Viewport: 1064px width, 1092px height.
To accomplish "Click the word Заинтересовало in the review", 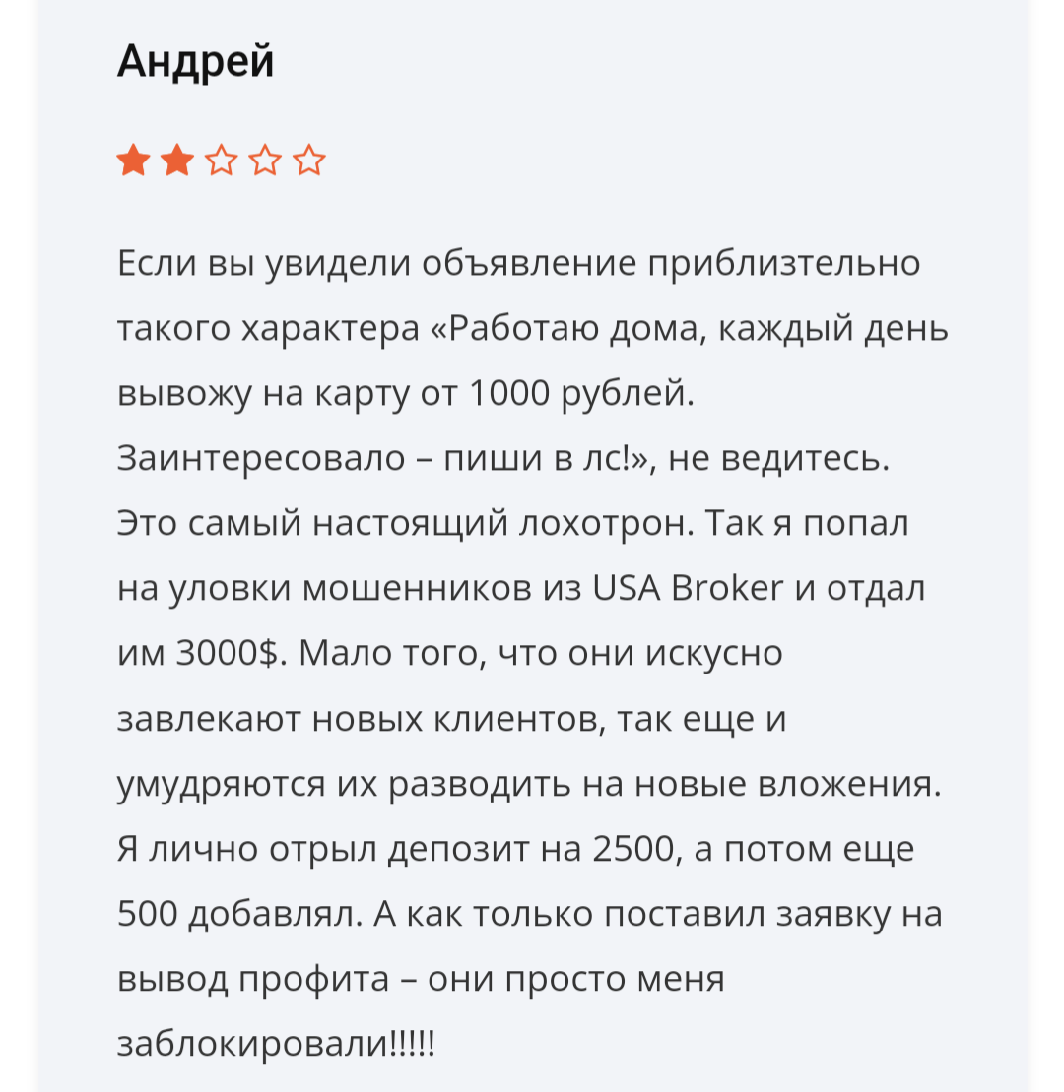I will pos(261,458).
